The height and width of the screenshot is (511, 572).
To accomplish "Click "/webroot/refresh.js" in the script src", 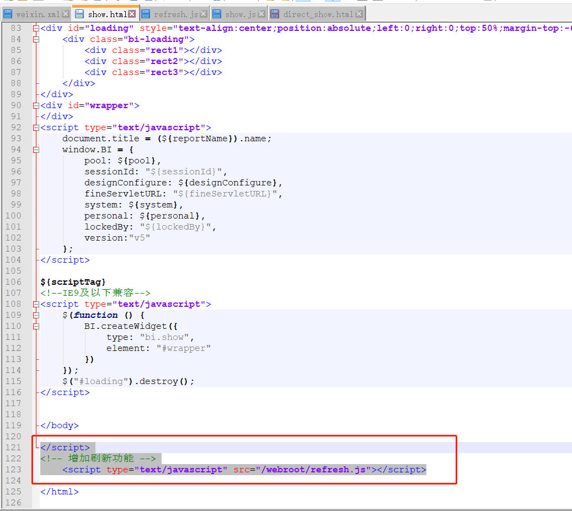I will click(313, 470).
